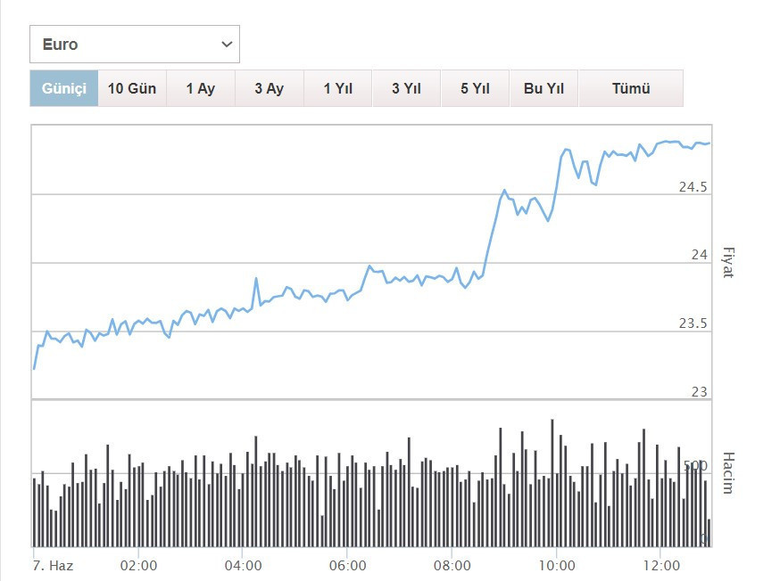
Task: Pick the Bu Yıl range button
Action: point(544,88)
